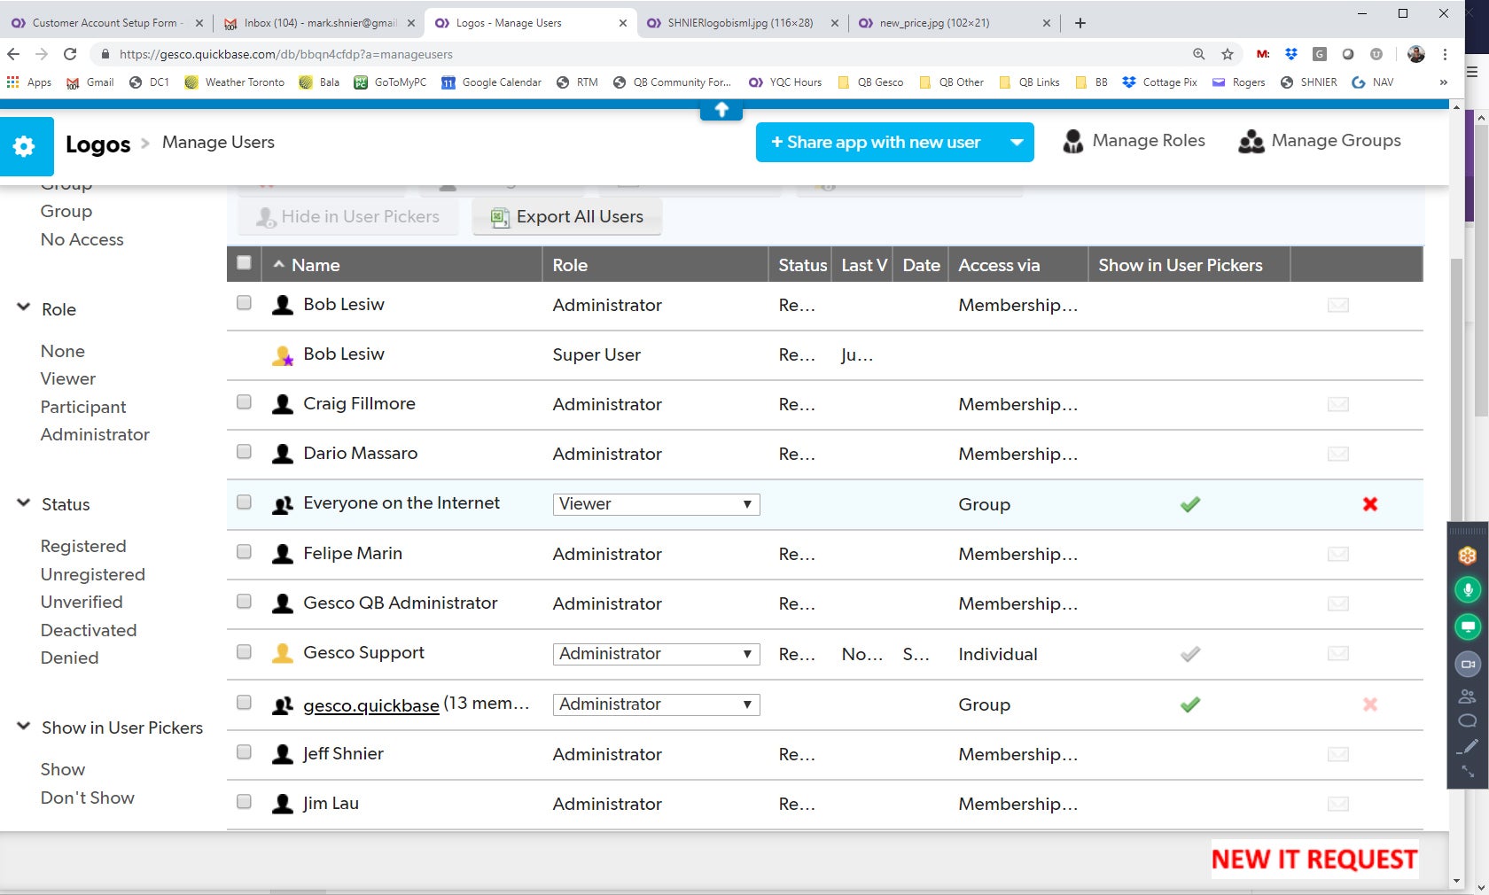This screenshot has width=1489, height=895.
Task: Check the box for Jeff Shnier
Action: pyautogui.click(x=244, y=752)
